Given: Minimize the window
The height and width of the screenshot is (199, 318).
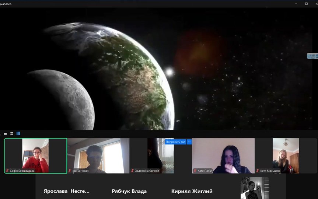Looking at the screenshot, I should click(296, 4).
